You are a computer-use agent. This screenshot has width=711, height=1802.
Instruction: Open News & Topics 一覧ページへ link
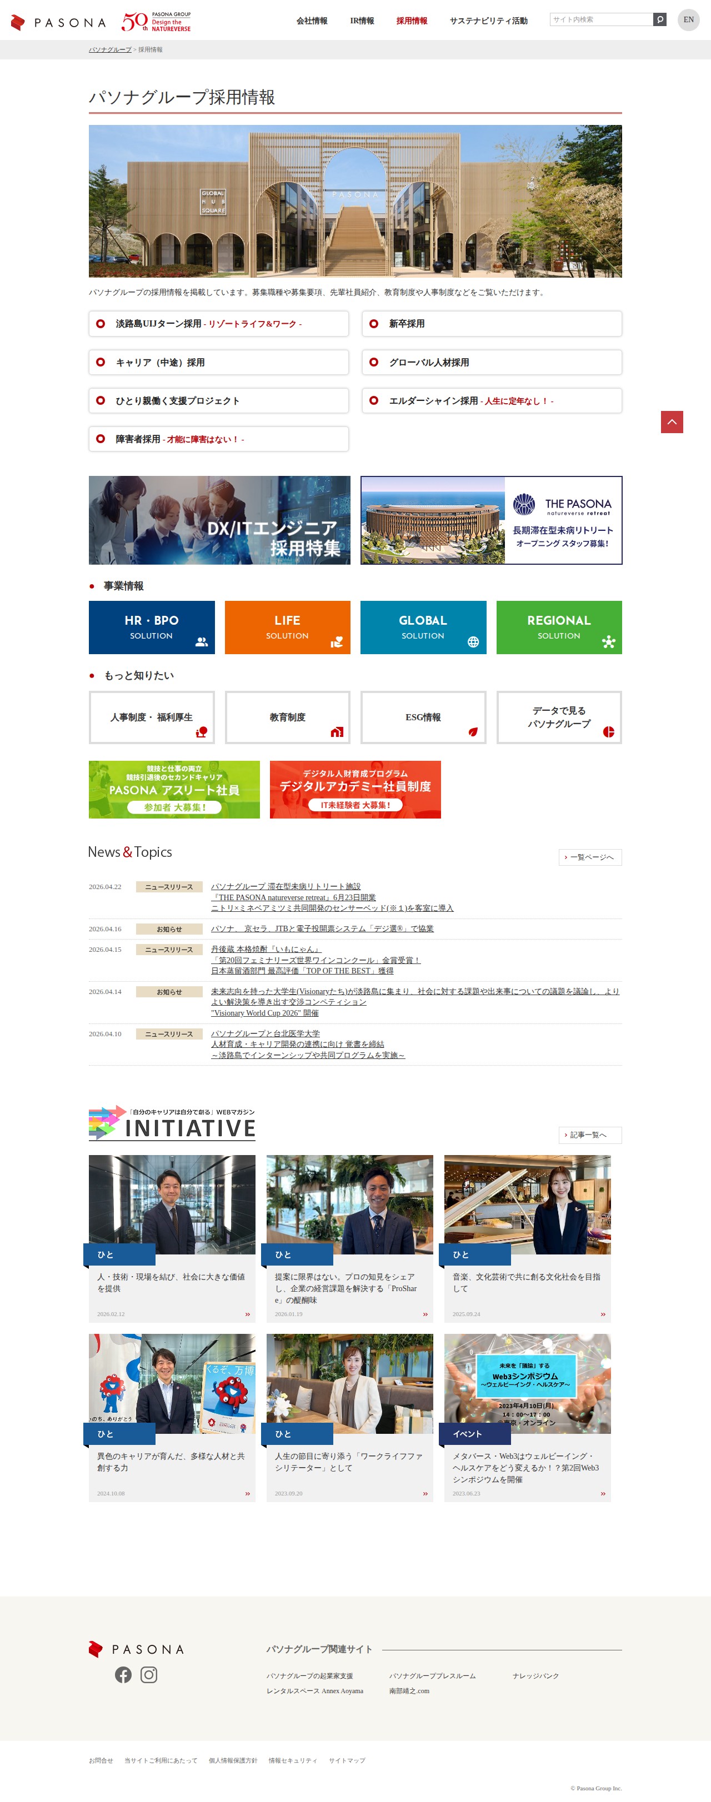pos(590,857)
